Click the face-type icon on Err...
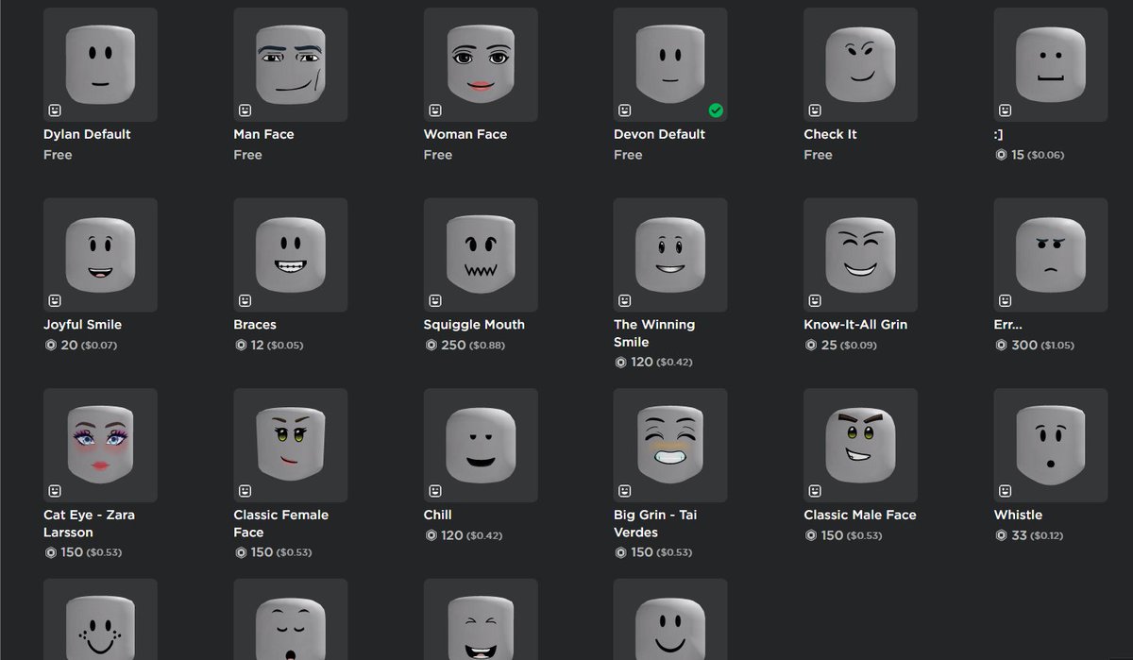 (x=1006, y=300)
